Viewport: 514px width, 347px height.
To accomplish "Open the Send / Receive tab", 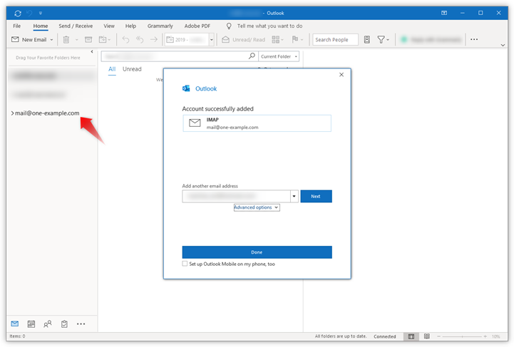I will tap(76, 26).
